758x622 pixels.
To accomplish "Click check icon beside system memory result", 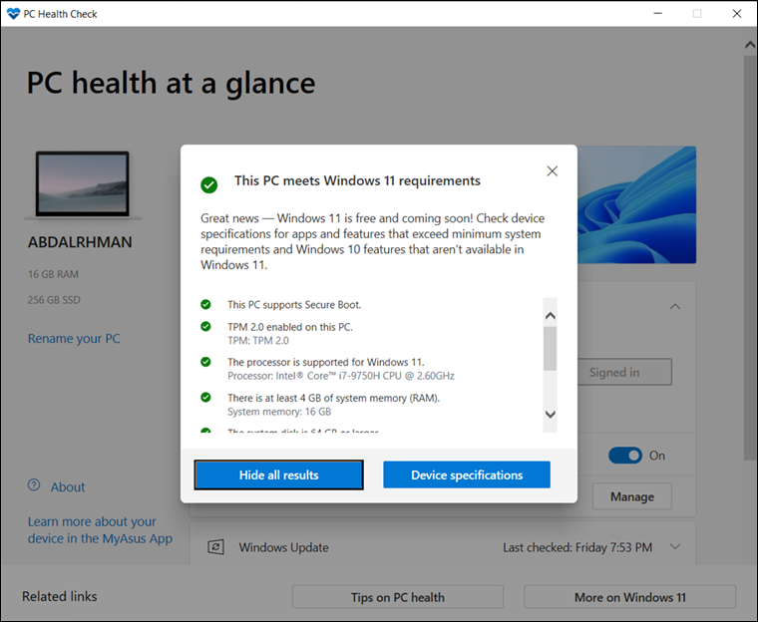I will [x=205, y=398].
